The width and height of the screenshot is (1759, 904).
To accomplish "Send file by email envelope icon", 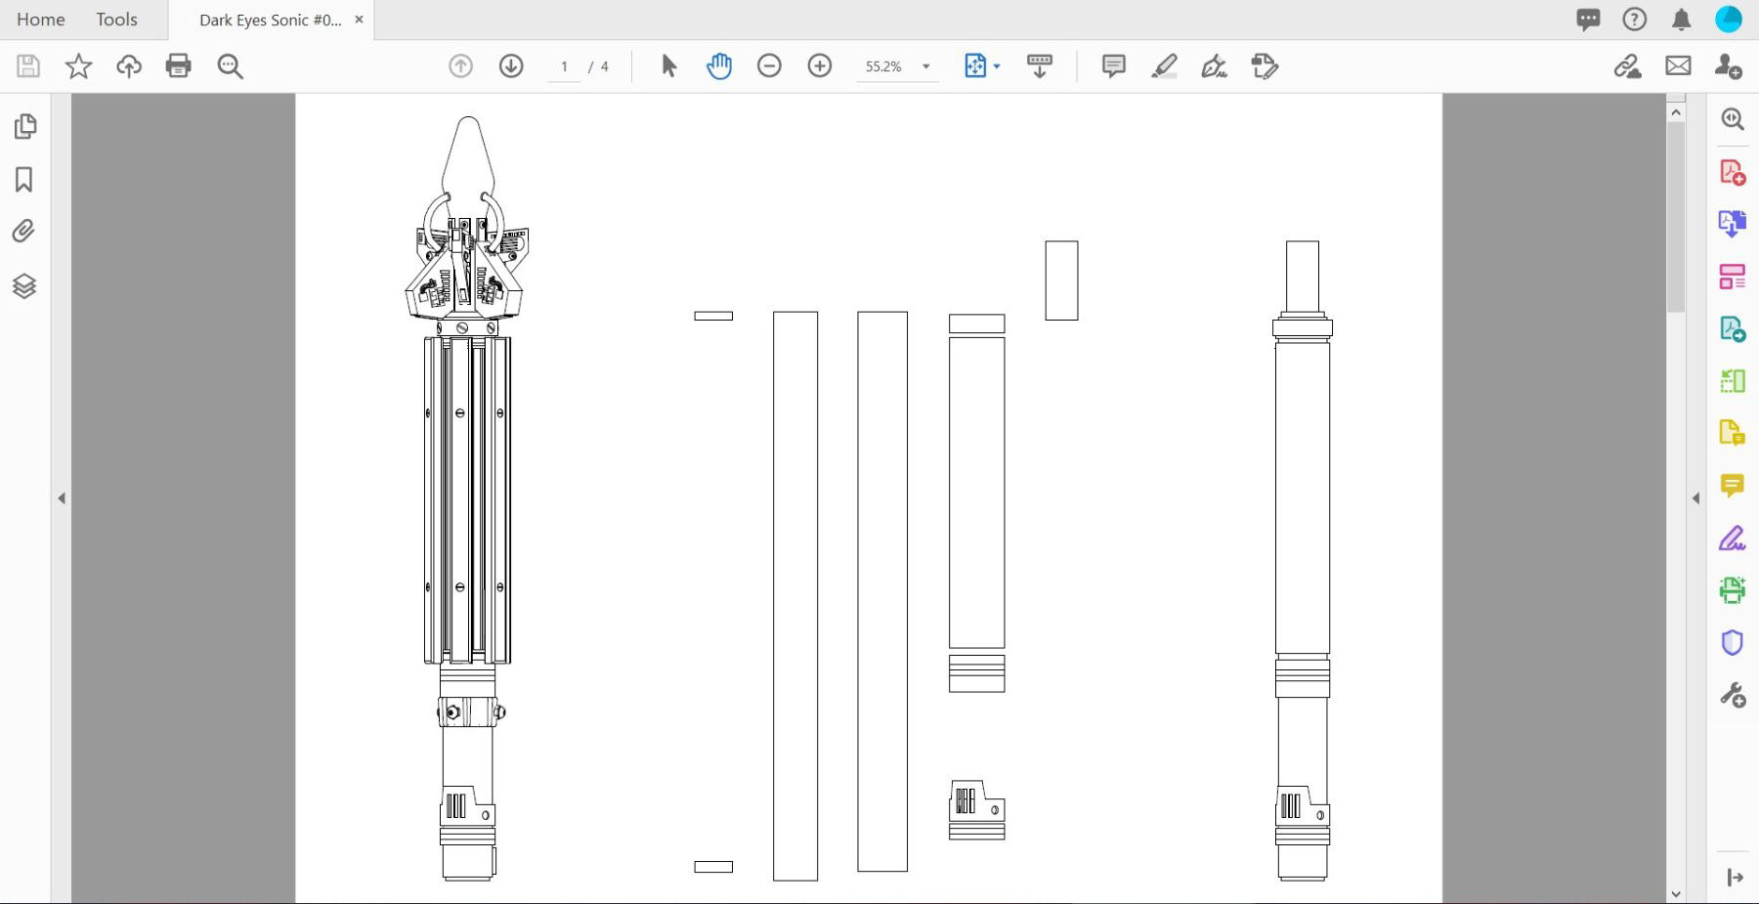I will click(x=1678, y=66).
